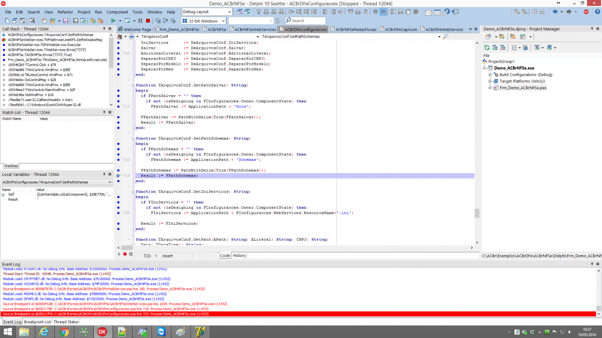Click the red Program Reset stop square

point(148,21)
